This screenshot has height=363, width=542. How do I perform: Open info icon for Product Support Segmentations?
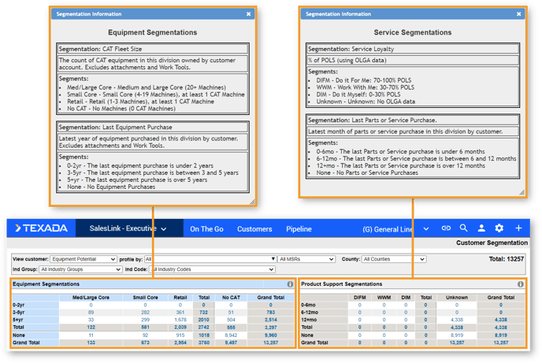click(x=520, y=284)
